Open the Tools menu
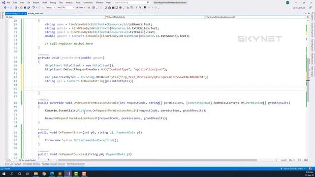This screenshot has width=315, height=177. (x=78, y=2)
